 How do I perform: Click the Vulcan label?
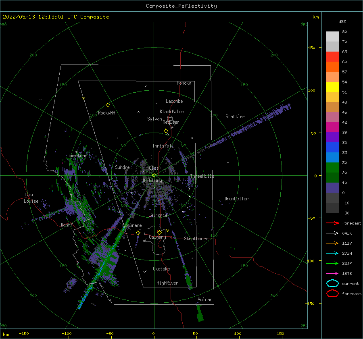click(205, 299)
